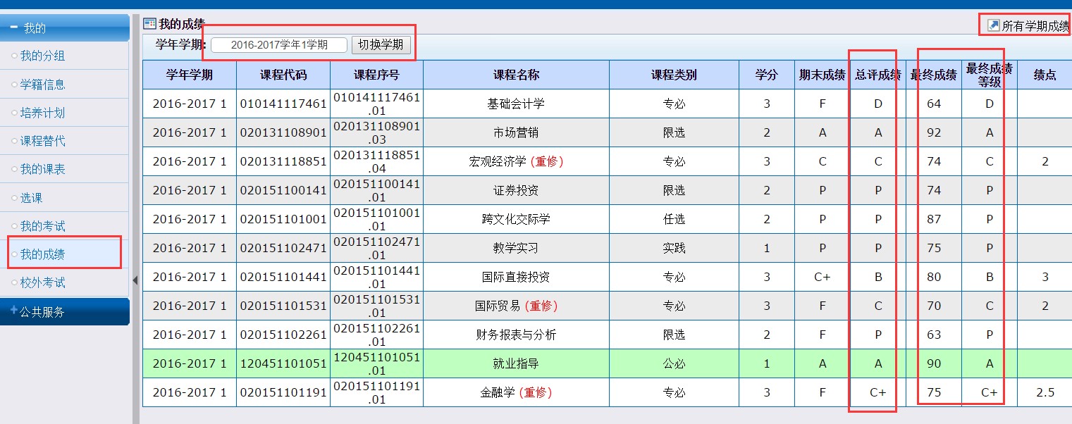1072x424 pixels.
Task: Click the 课程代码 column header
Action: (x=283, y=75)
